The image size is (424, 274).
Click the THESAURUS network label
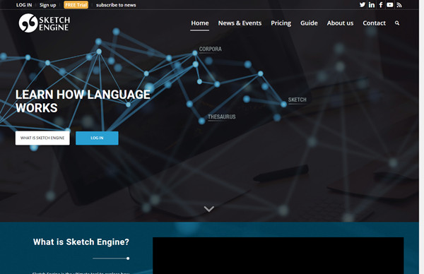(222, 117)
